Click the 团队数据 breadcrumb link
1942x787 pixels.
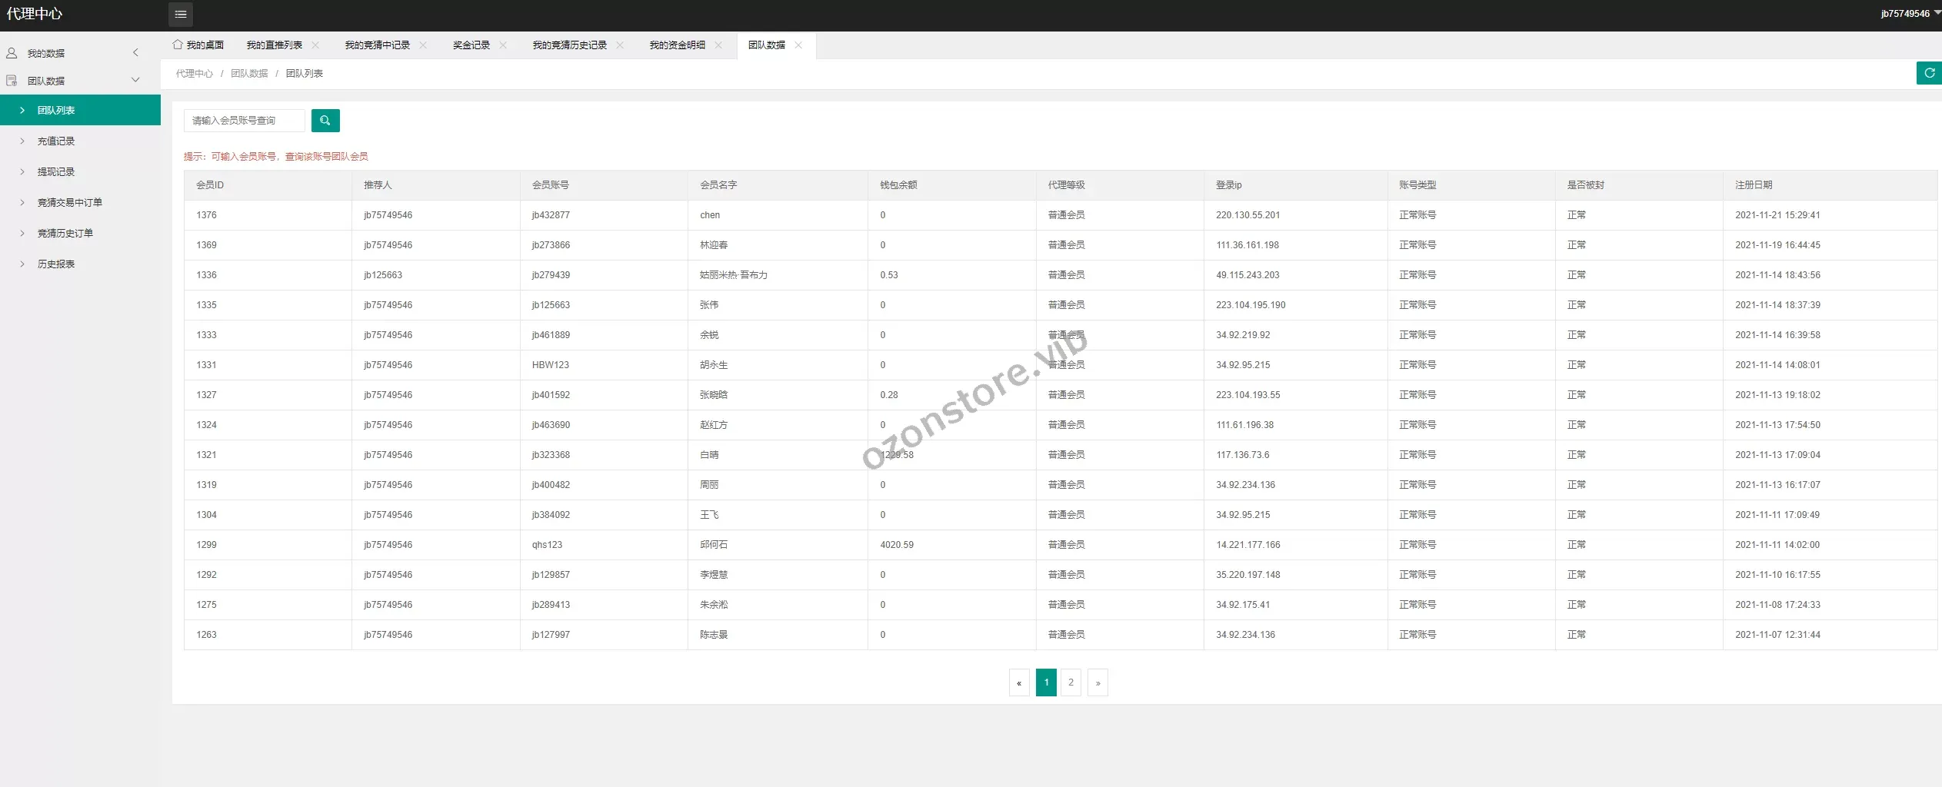249,74
